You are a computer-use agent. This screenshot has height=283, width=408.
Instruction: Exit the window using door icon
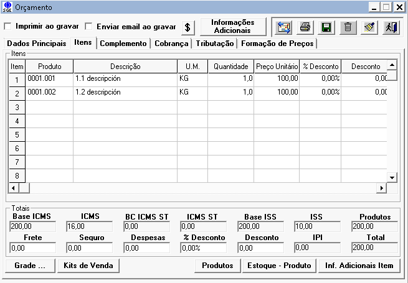click(x=390, y=27)
